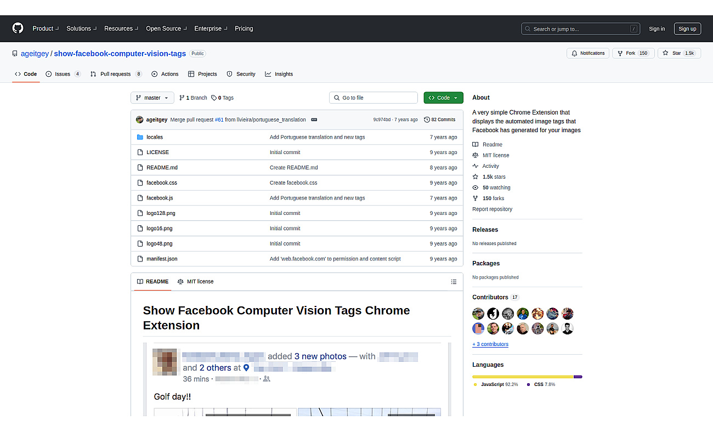713x432 pixels.
Task: View repository Activity
Action: pos(486,166)
